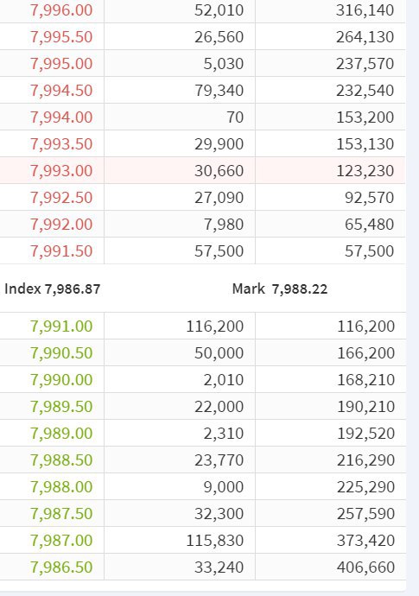Select ask price 7,992.00
Viewport: 419px width, 596px height.
tap(61, 225)
